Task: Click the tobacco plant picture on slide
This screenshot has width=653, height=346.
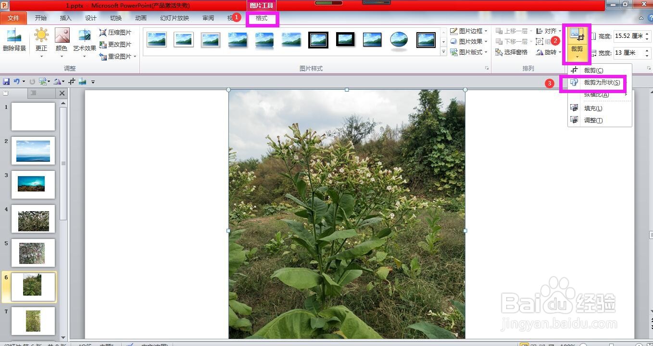Action: (347, 214)
